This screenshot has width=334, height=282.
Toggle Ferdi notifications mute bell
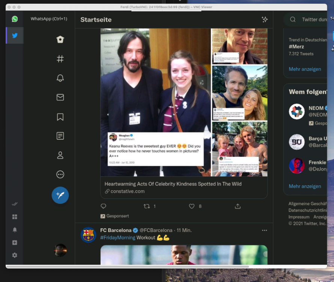pyautogui.click(x=15, y=230)
